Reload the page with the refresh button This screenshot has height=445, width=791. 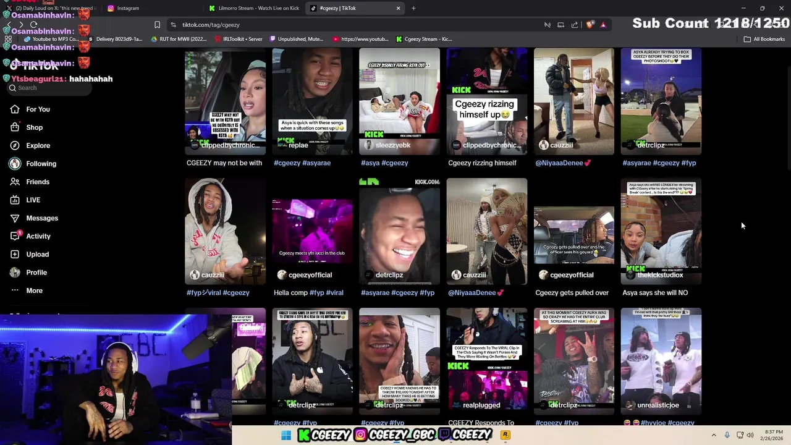[34, 25]
